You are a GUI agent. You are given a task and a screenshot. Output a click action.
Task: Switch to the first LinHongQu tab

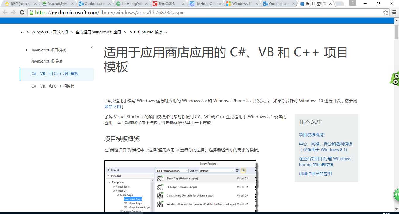click(131, 4)
